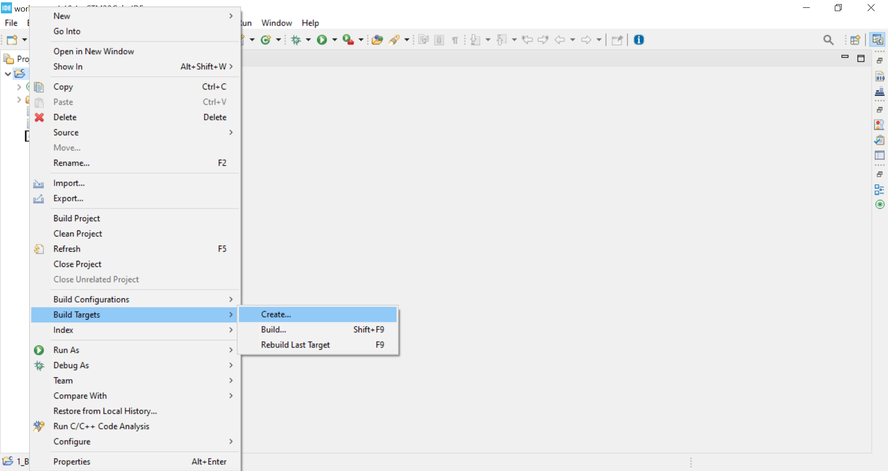Select Clean Project from context menu
Screen dimensions: 888x471
pyautogui.click(x=78, y=234)
